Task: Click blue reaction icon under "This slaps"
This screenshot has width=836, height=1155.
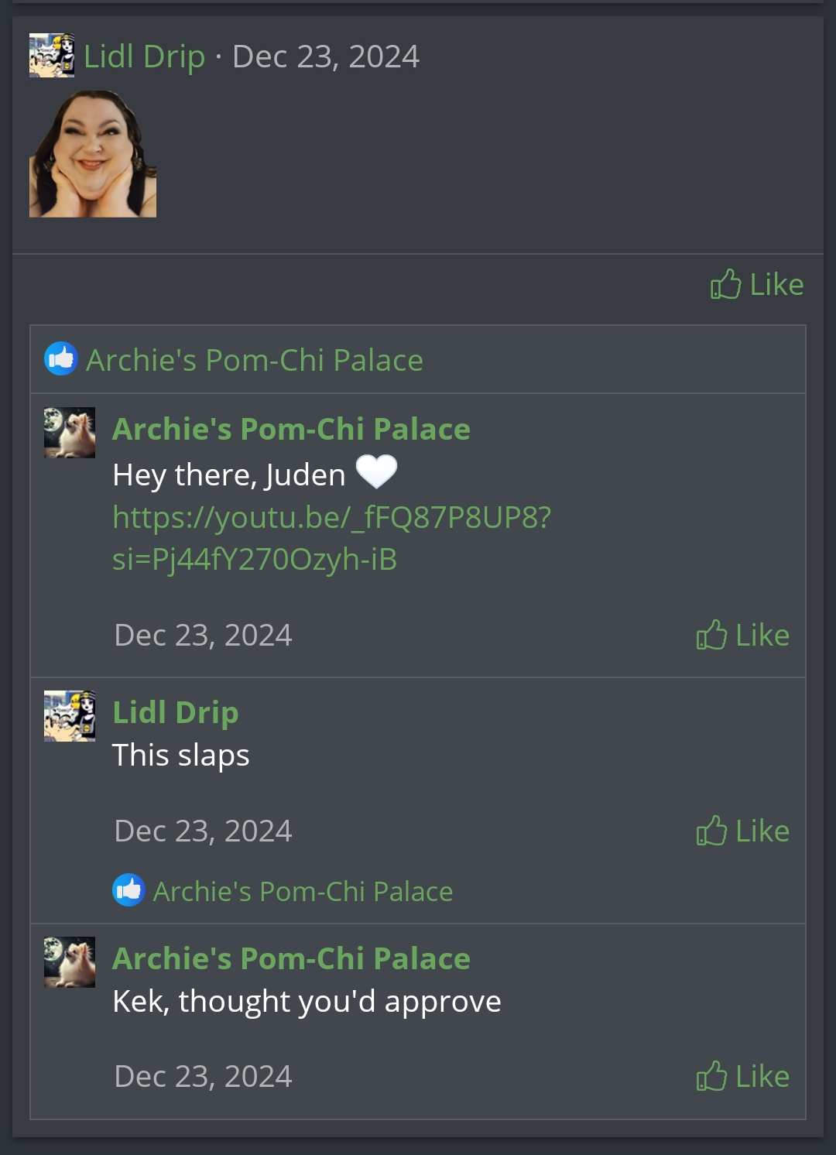Action: tap(128, 890)
